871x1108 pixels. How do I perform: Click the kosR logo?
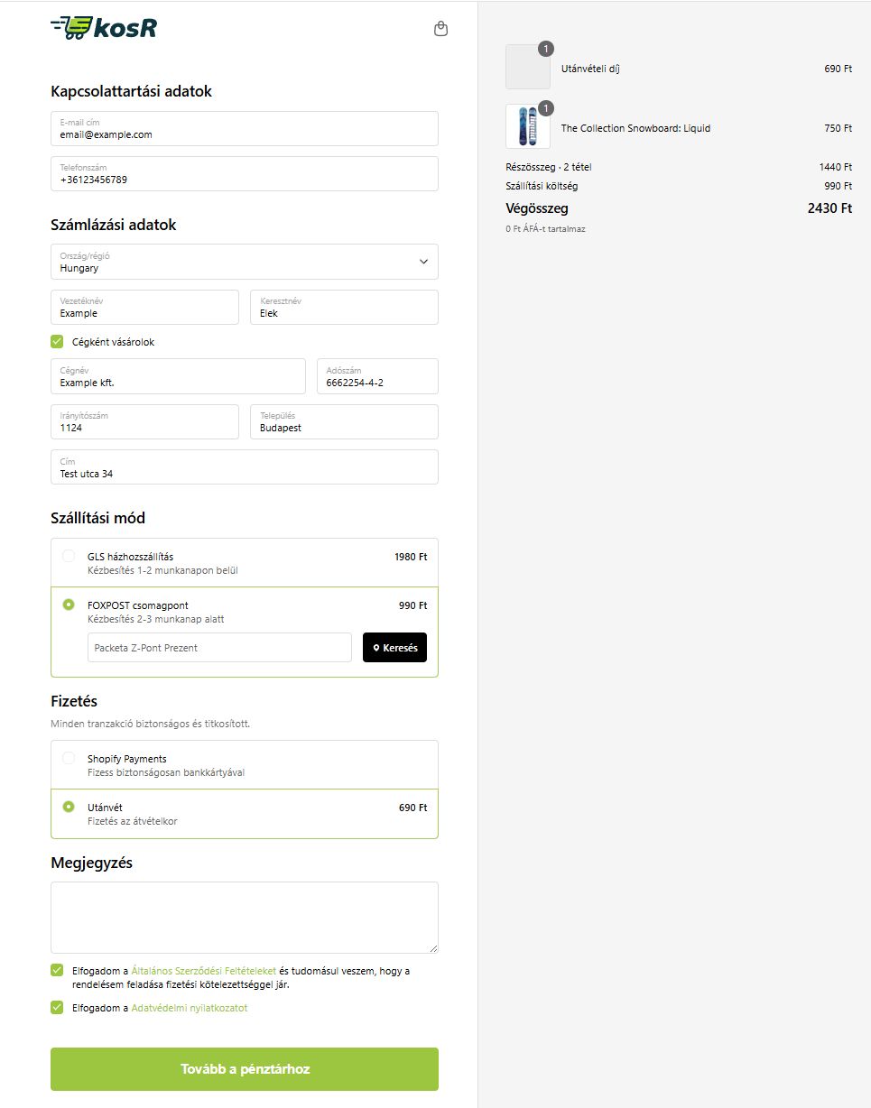(104, 28)
